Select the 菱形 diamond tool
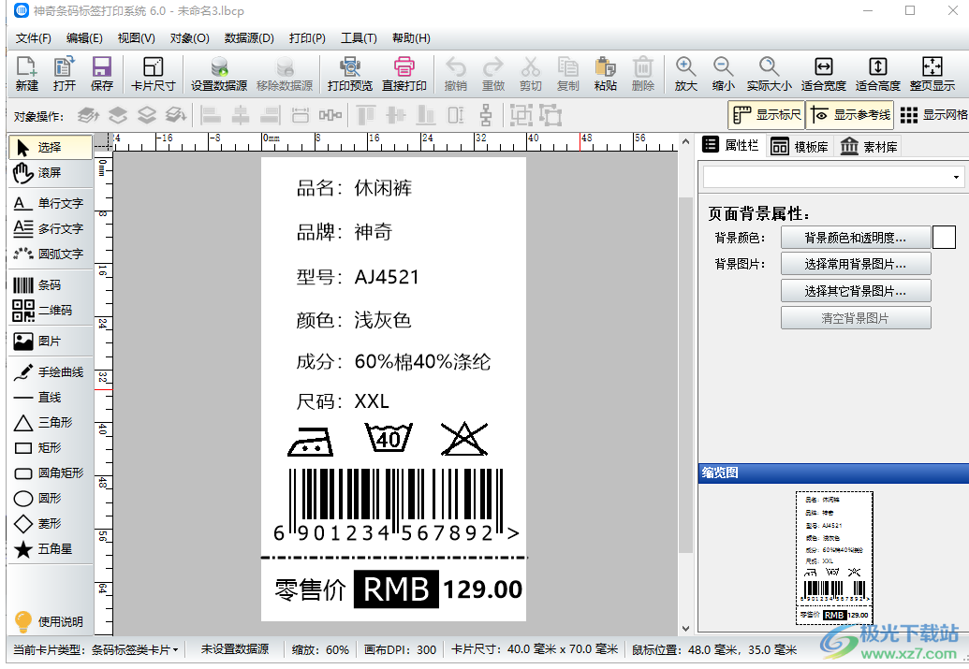Screen dimensions: 969x669 [x=51, y=524]
